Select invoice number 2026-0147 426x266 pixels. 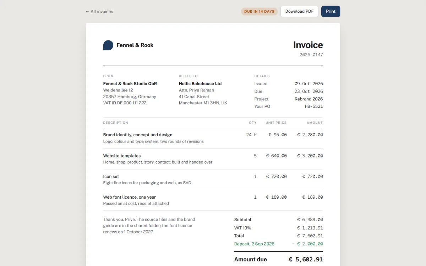coord(311,55)
